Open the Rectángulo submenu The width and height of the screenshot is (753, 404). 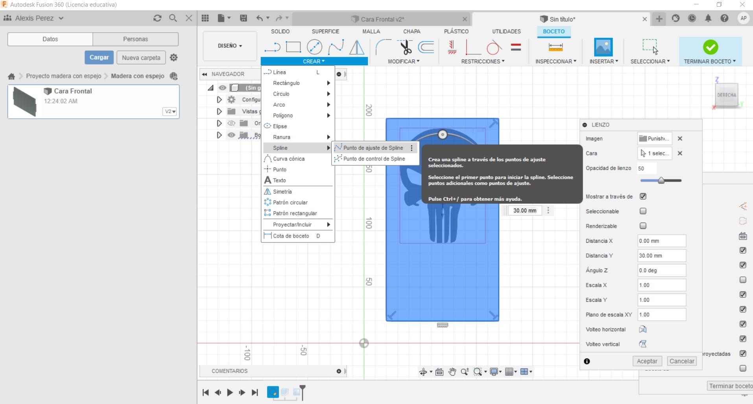298,83
